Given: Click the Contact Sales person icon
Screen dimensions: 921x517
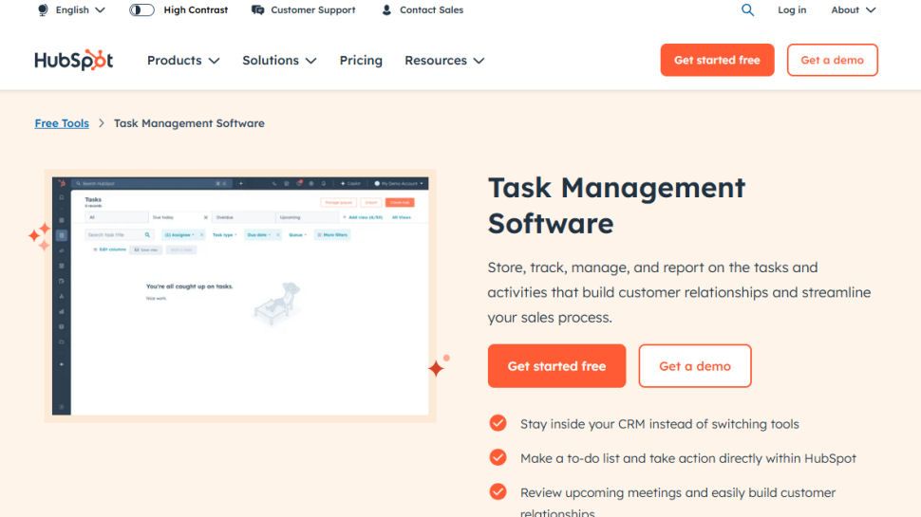Looking at the screenshot, I should tap(386, 10).
